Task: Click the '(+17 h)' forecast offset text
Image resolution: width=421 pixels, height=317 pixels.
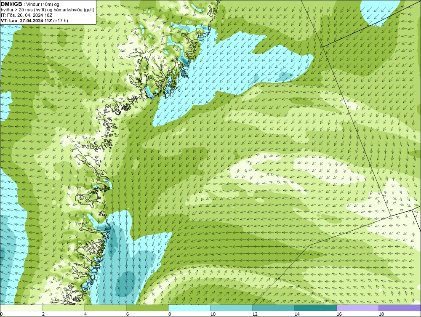Action: [61, 21]
